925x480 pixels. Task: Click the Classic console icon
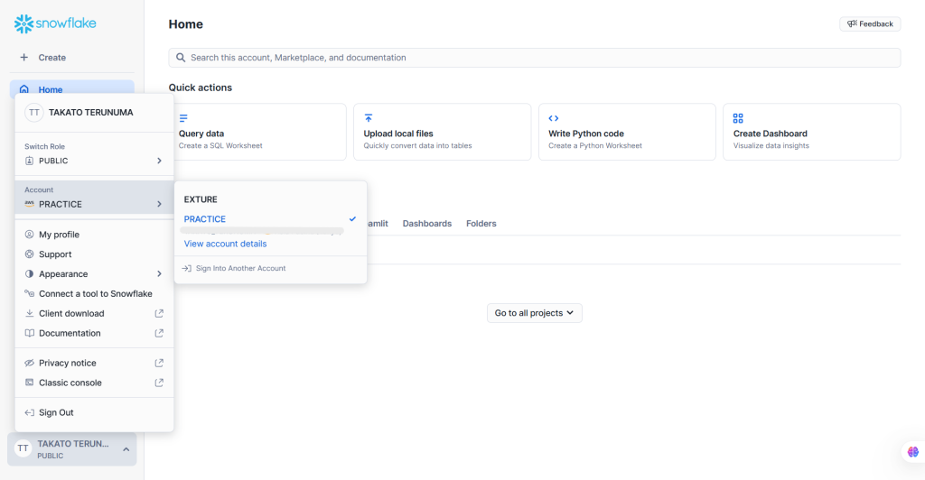pyautogui.click(x=30, y=383)
